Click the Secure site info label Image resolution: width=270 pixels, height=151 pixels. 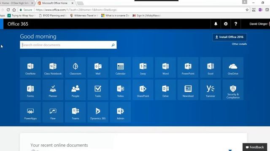26,10
